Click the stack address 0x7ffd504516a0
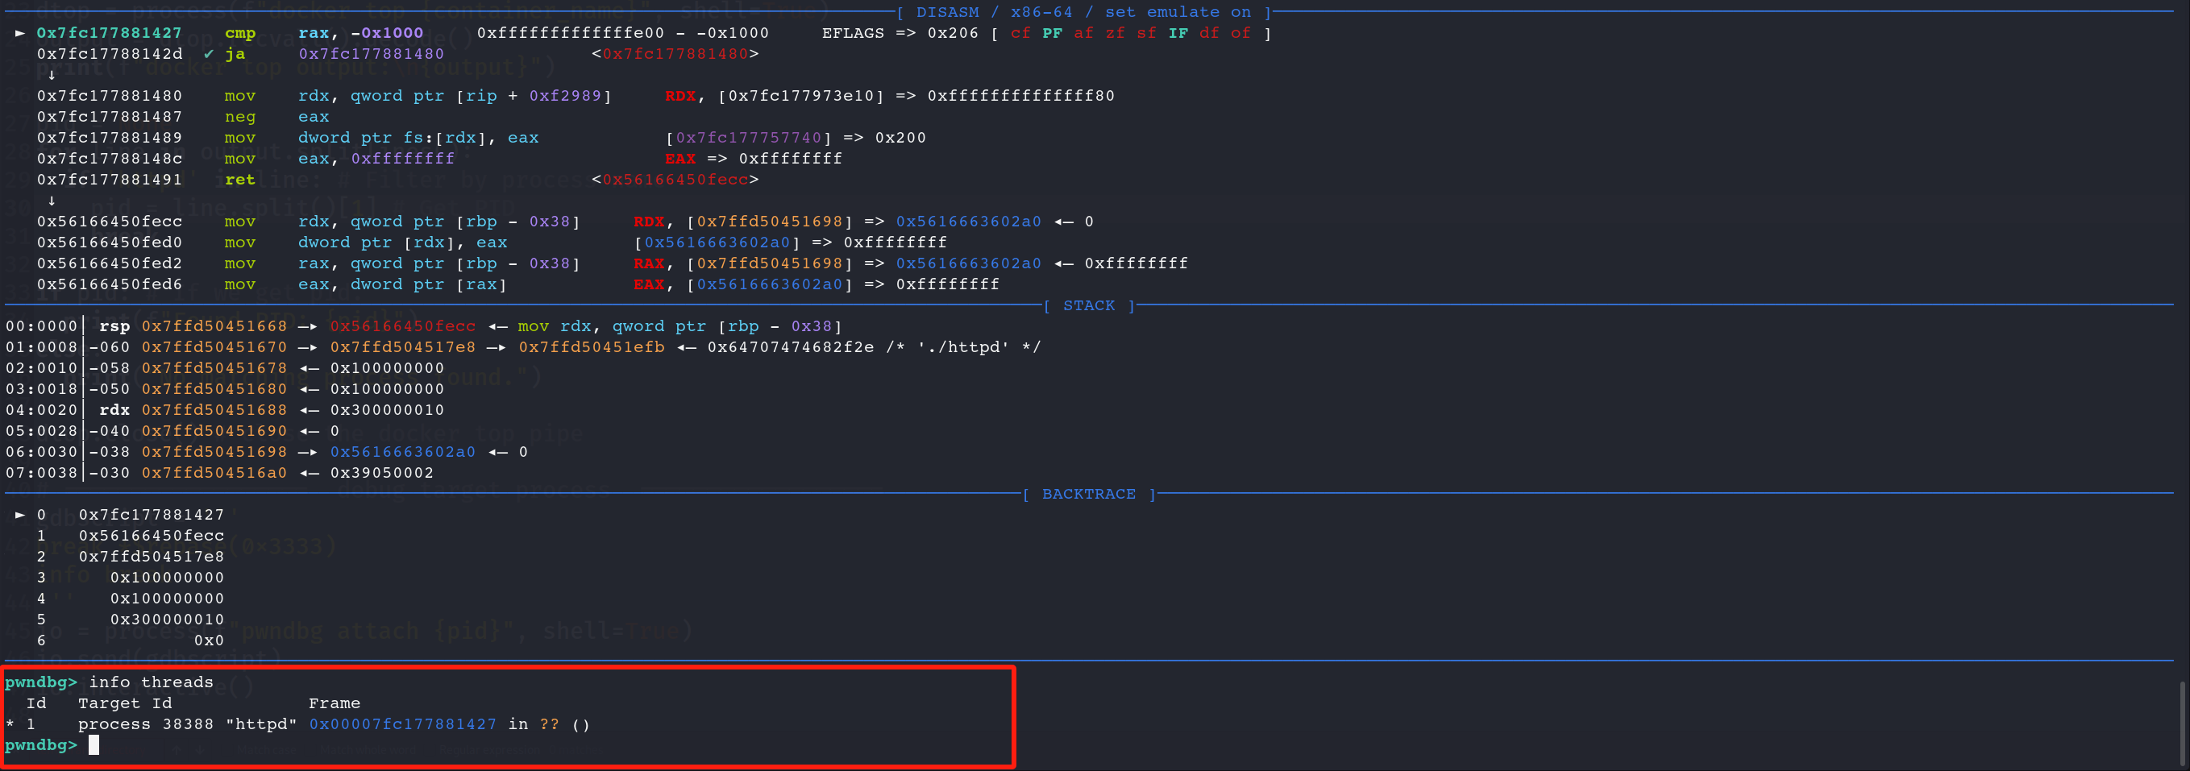Viewport: 2190px width, 771px height. coord(214,473)
